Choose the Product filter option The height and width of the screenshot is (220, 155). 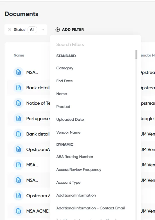click(63, 107)
